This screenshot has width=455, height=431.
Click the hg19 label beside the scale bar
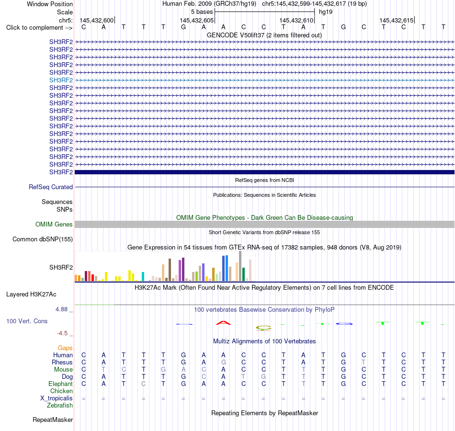point(326,12)
